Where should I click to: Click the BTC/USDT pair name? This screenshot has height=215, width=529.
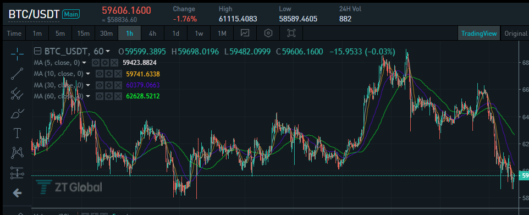34,14
